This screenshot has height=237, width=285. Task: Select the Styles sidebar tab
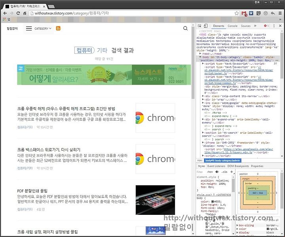coord(201,166)
